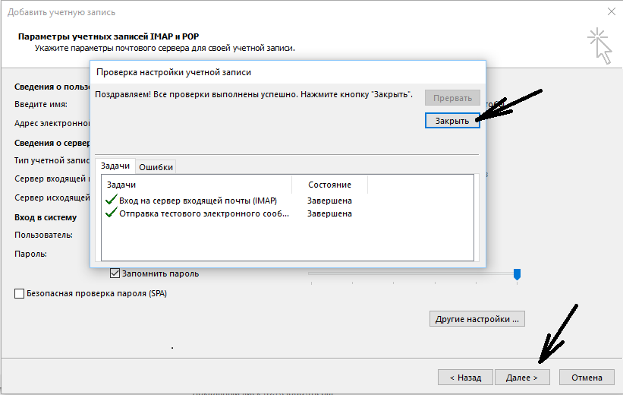Select the Вход на сервер входящей почты row
The height and width of the screenshot is (395, 623).
197,201
